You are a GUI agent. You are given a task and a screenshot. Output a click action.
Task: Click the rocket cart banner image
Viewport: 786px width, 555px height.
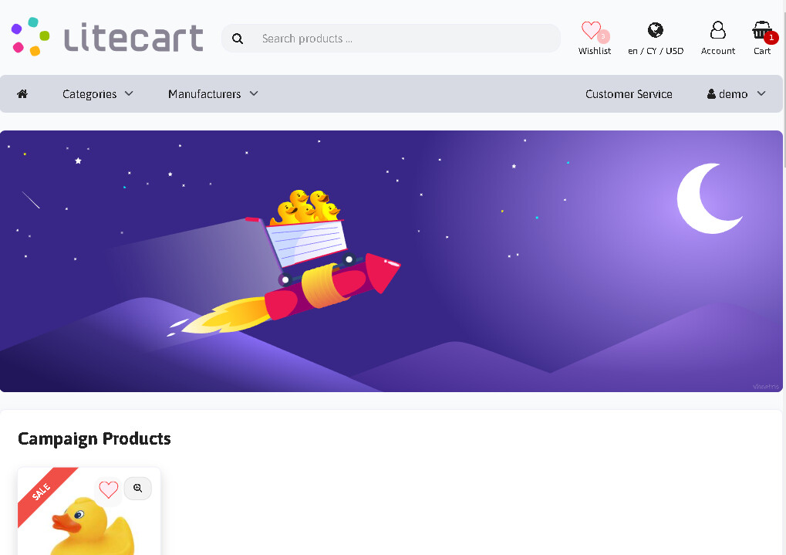pyautogui.click(x=391, y=261)
